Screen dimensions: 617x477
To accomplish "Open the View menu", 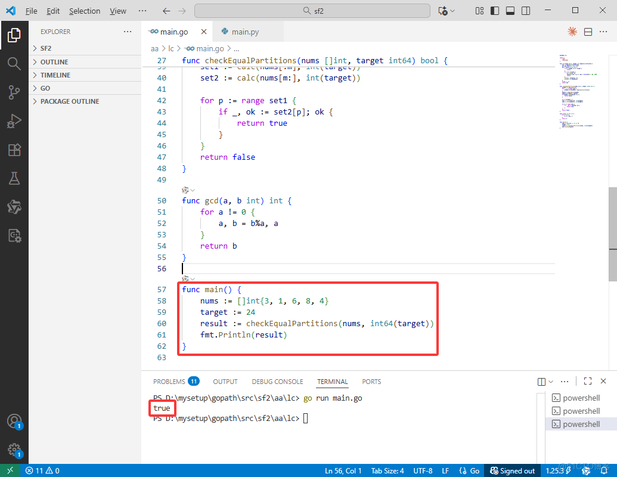I will [x=117, y=11].
